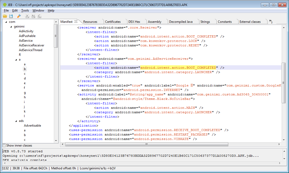
Task: Show hidden tabs via the overflow chevron
Action: (271, 21)
